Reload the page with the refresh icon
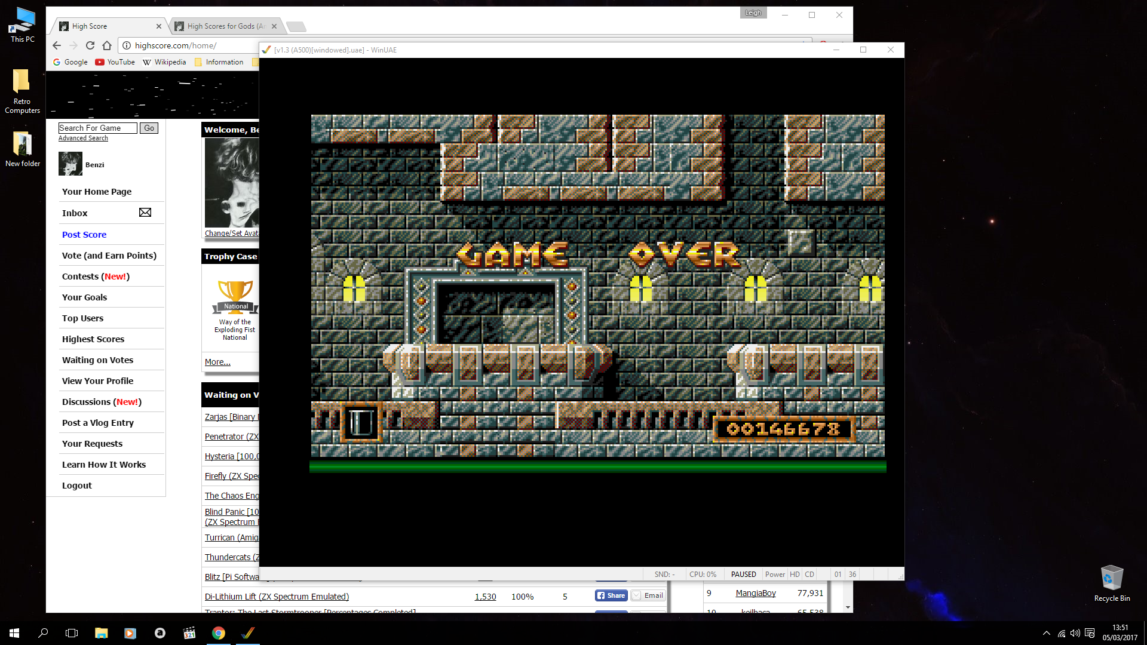This screenshot has height=645, width=1147. 90,45
